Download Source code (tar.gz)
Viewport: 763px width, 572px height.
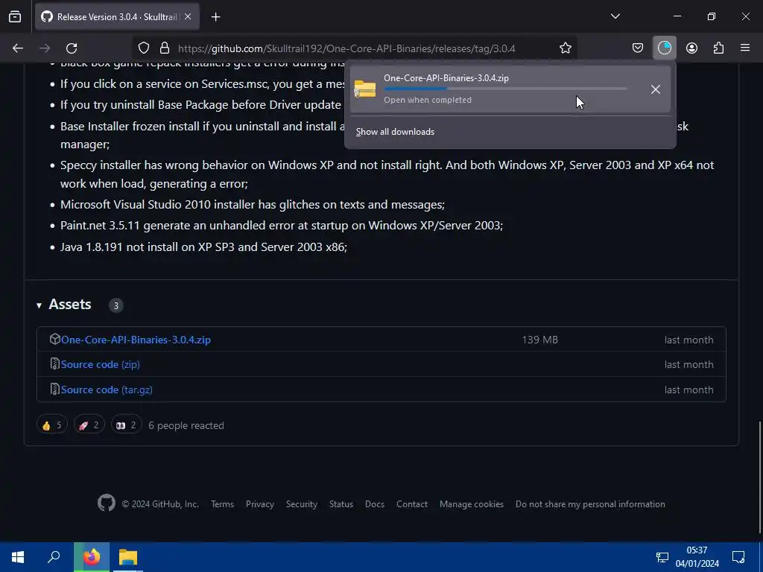pyautogui.click(x=107, y=390)
